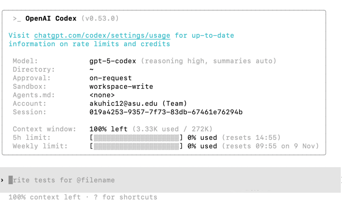Click the "resets 09:55 on 9 Nov" text
342x200 pixels.
270,146
